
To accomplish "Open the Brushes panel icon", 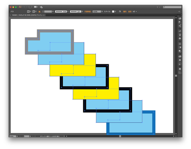I will click(x=180, y=35).
